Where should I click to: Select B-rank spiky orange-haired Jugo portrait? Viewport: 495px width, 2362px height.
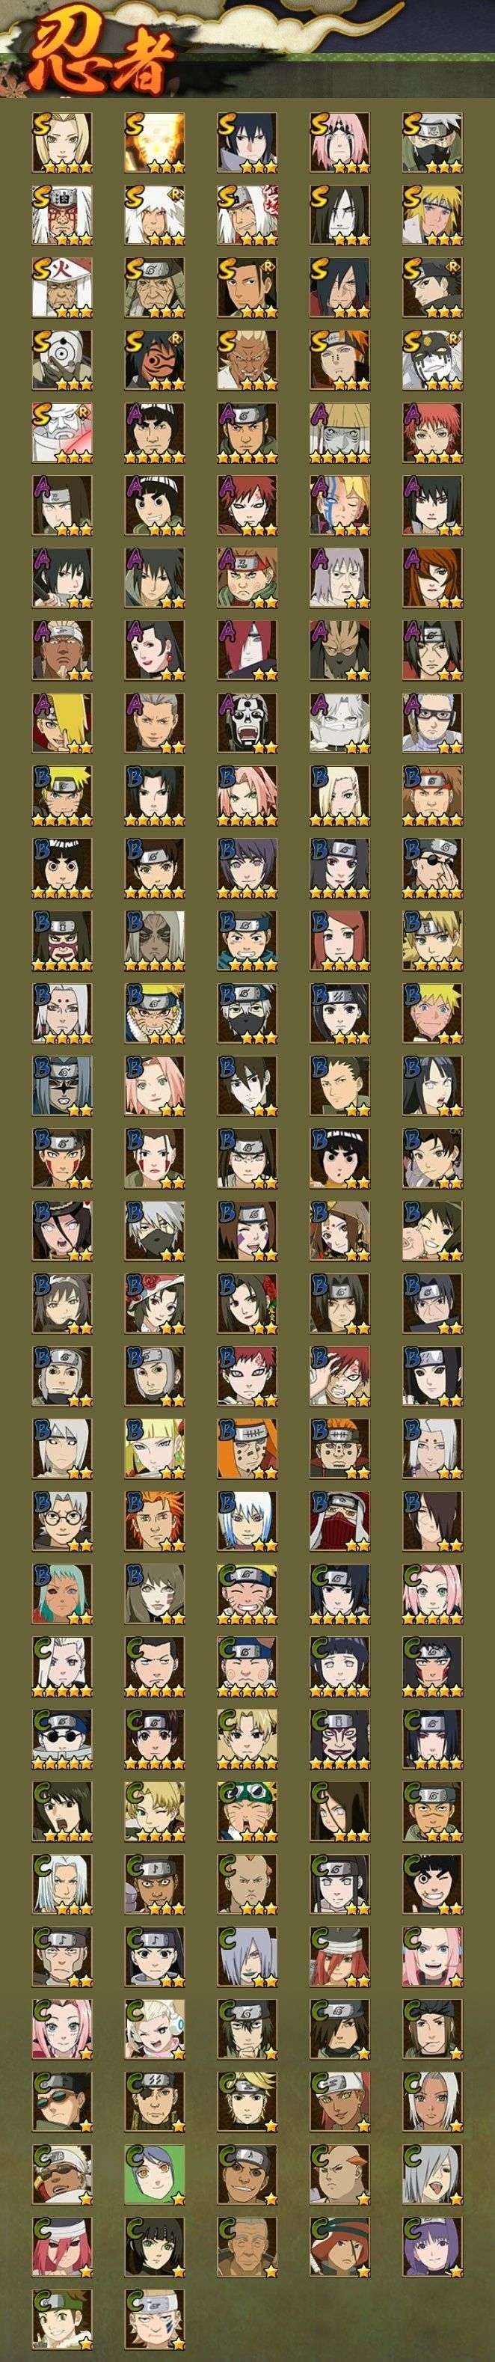154,1520
